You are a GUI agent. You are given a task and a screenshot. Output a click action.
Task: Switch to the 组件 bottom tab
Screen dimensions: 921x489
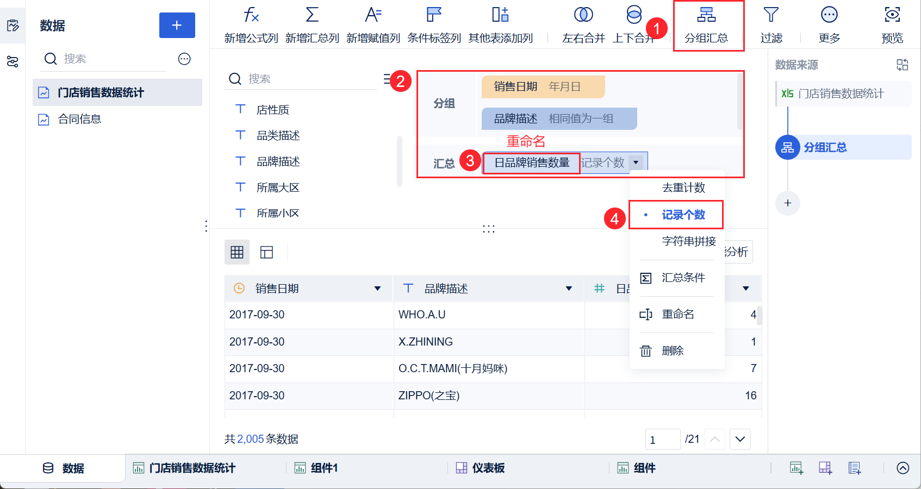click(636, 468)
